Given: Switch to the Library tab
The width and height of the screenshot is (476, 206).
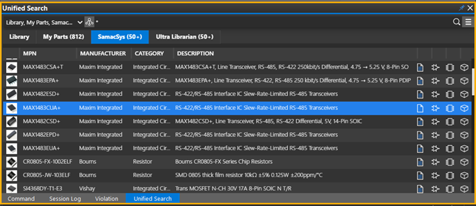Looking at the screenshot, I should tap(19, 37).
